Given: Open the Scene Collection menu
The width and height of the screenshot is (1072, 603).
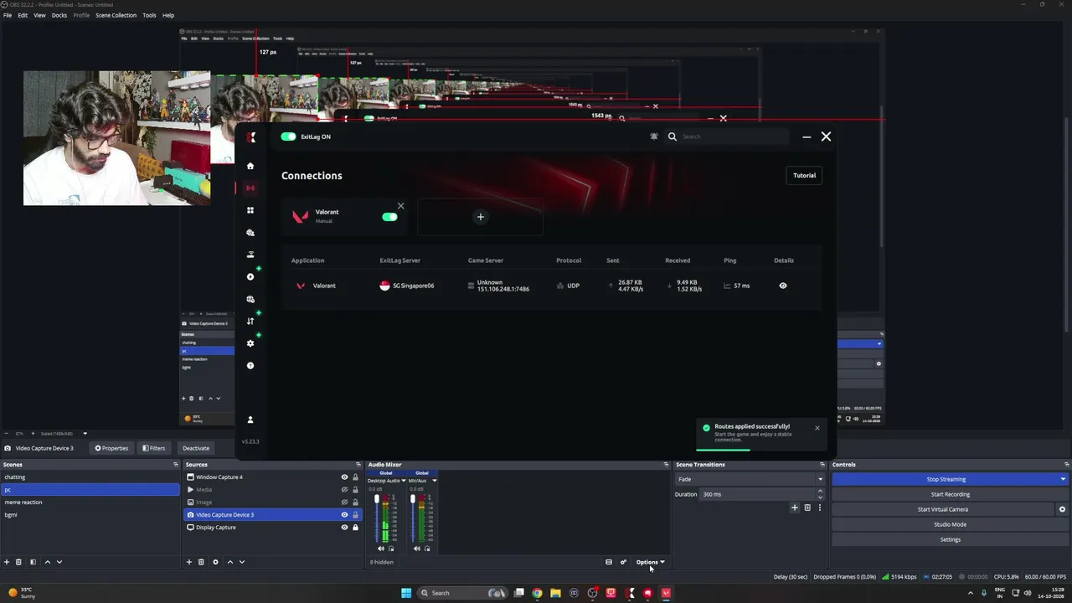Looking at the screenshot, I should tap(116, 15).
